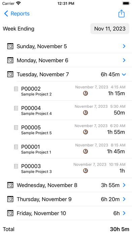The image size is (132, 235).
Task: Collapse Tuesday, November 7 chevron
Action: [x=124, y=74]
